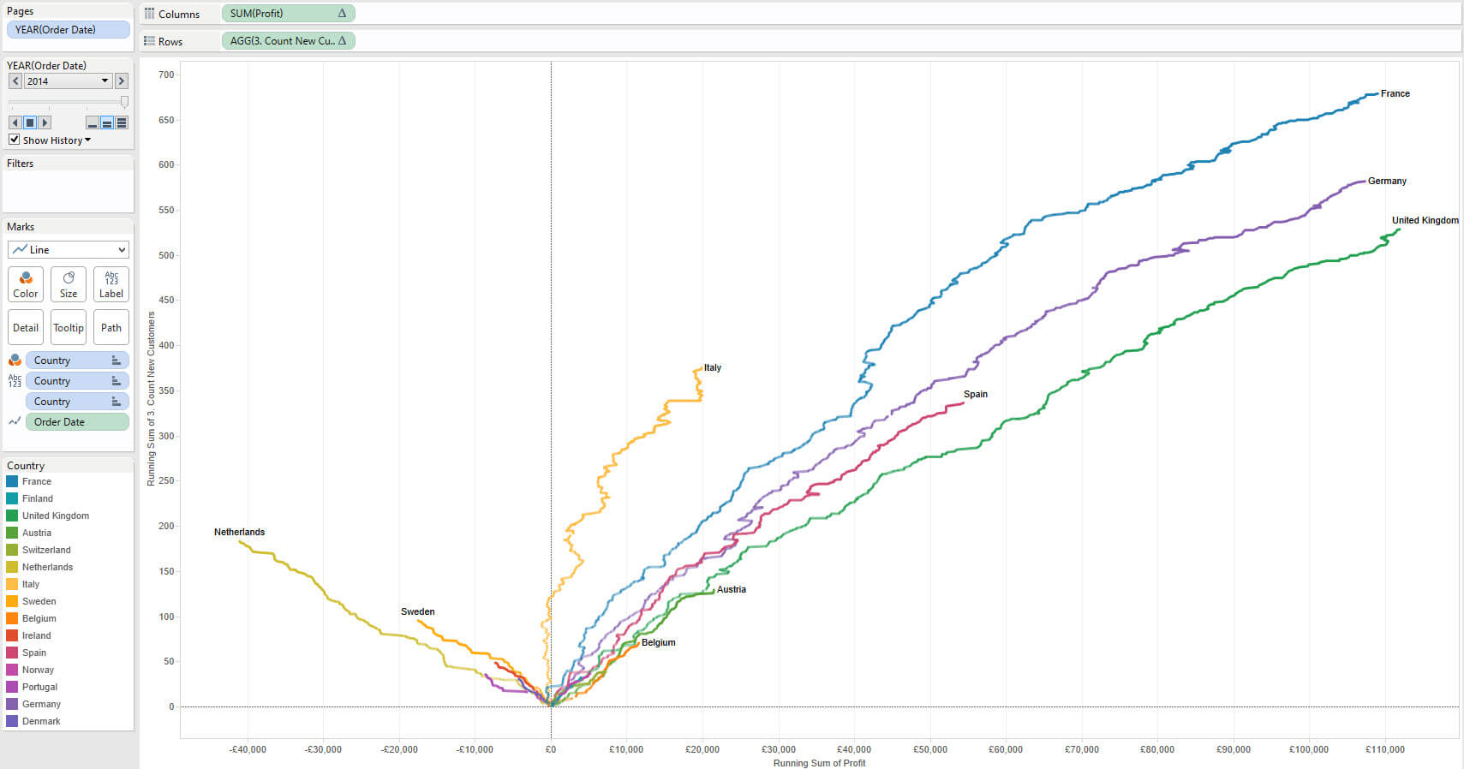Set playback speed to slow
The image size is (1464, 769).
click(x=93, y=122)
